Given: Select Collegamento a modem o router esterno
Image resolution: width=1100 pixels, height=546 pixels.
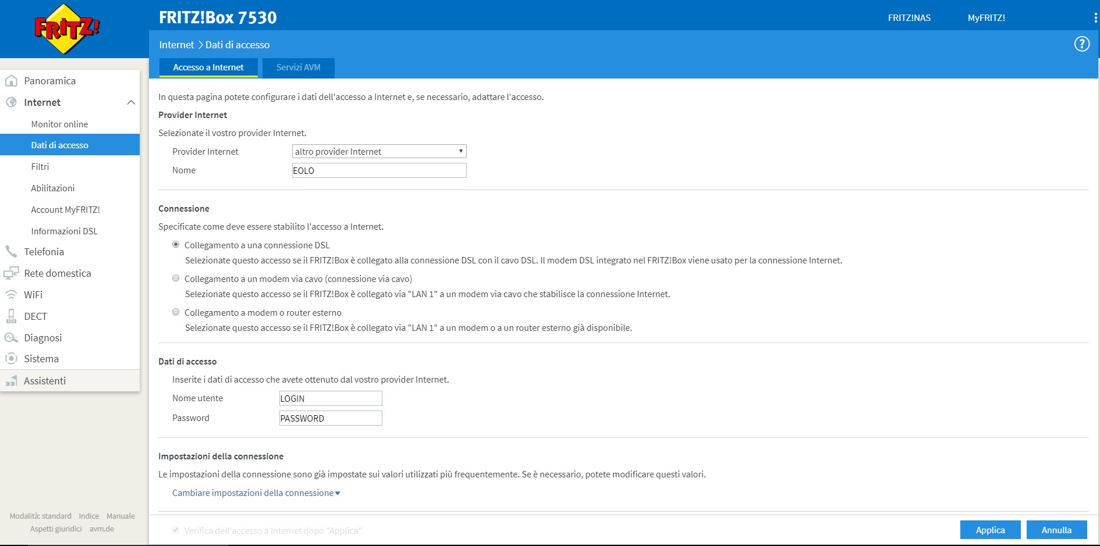Looking at the screenshot, I should click(x=176, y=312).
